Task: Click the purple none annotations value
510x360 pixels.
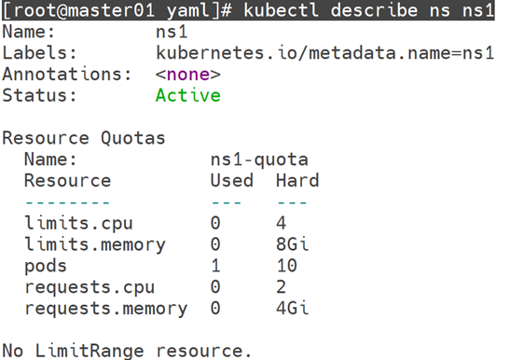Action: (188, 75)
